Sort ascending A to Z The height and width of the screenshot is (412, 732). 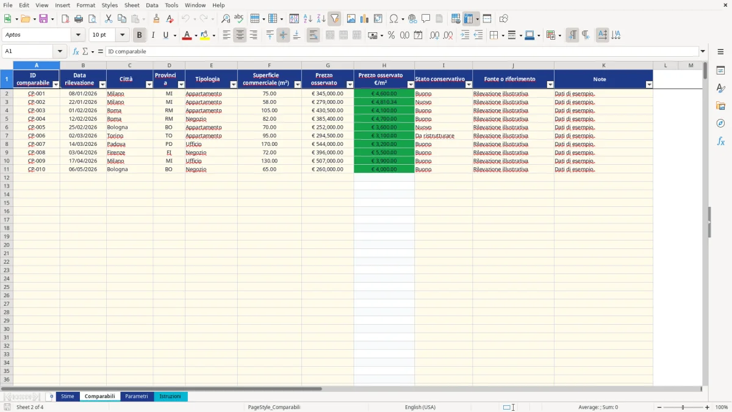[308, 19]
